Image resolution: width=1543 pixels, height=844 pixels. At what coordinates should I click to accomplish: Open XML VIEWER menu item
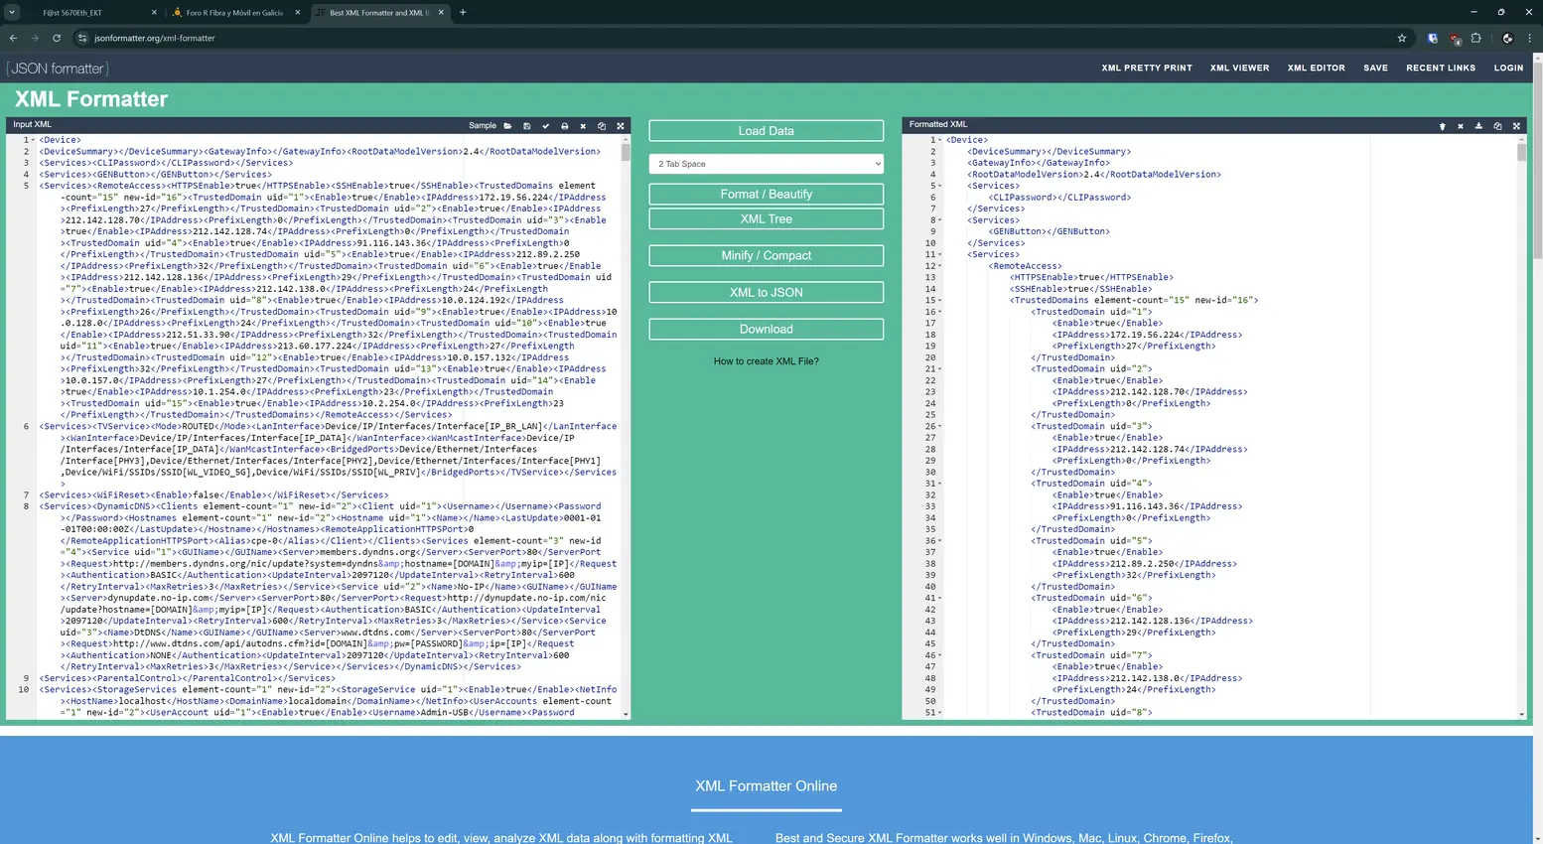pyautogui.click(x=1239, y=68)
